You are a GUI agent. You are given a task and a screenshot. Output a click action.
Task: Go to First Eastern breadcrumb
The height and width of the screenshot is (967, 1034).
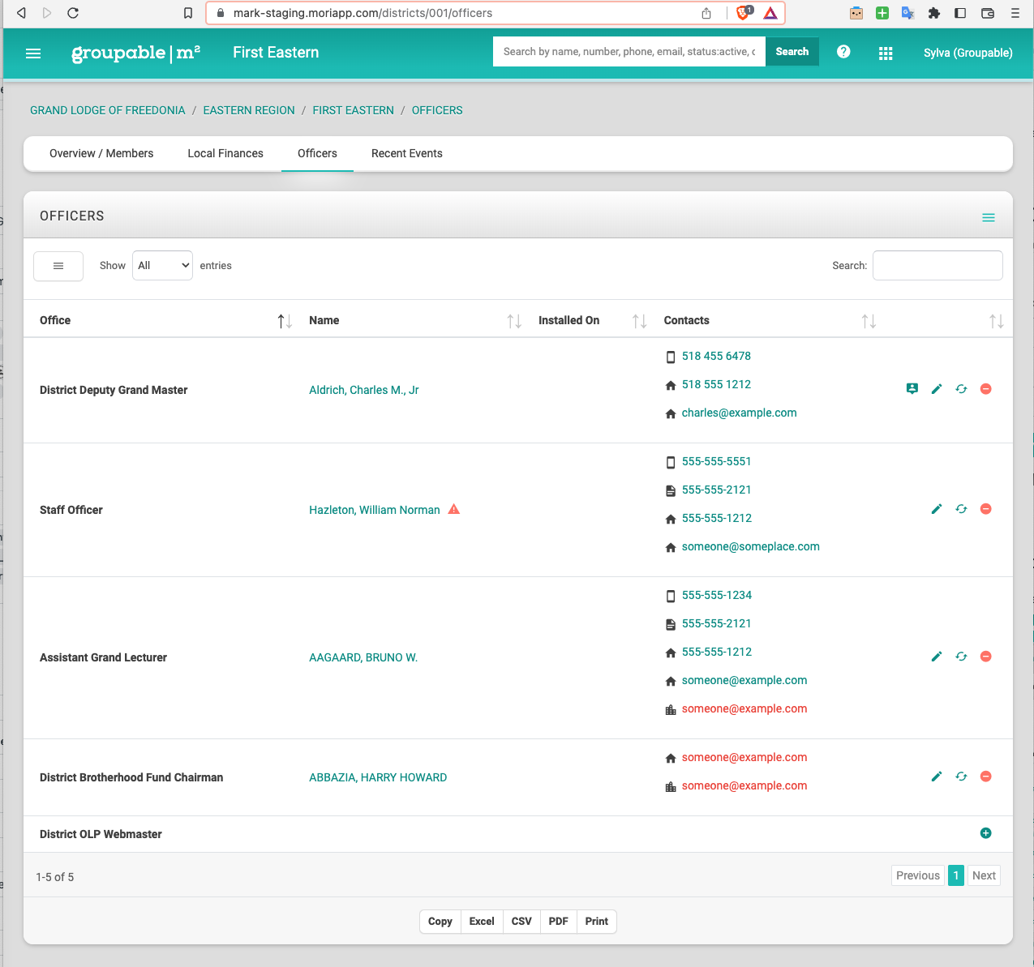coord(354,110)
